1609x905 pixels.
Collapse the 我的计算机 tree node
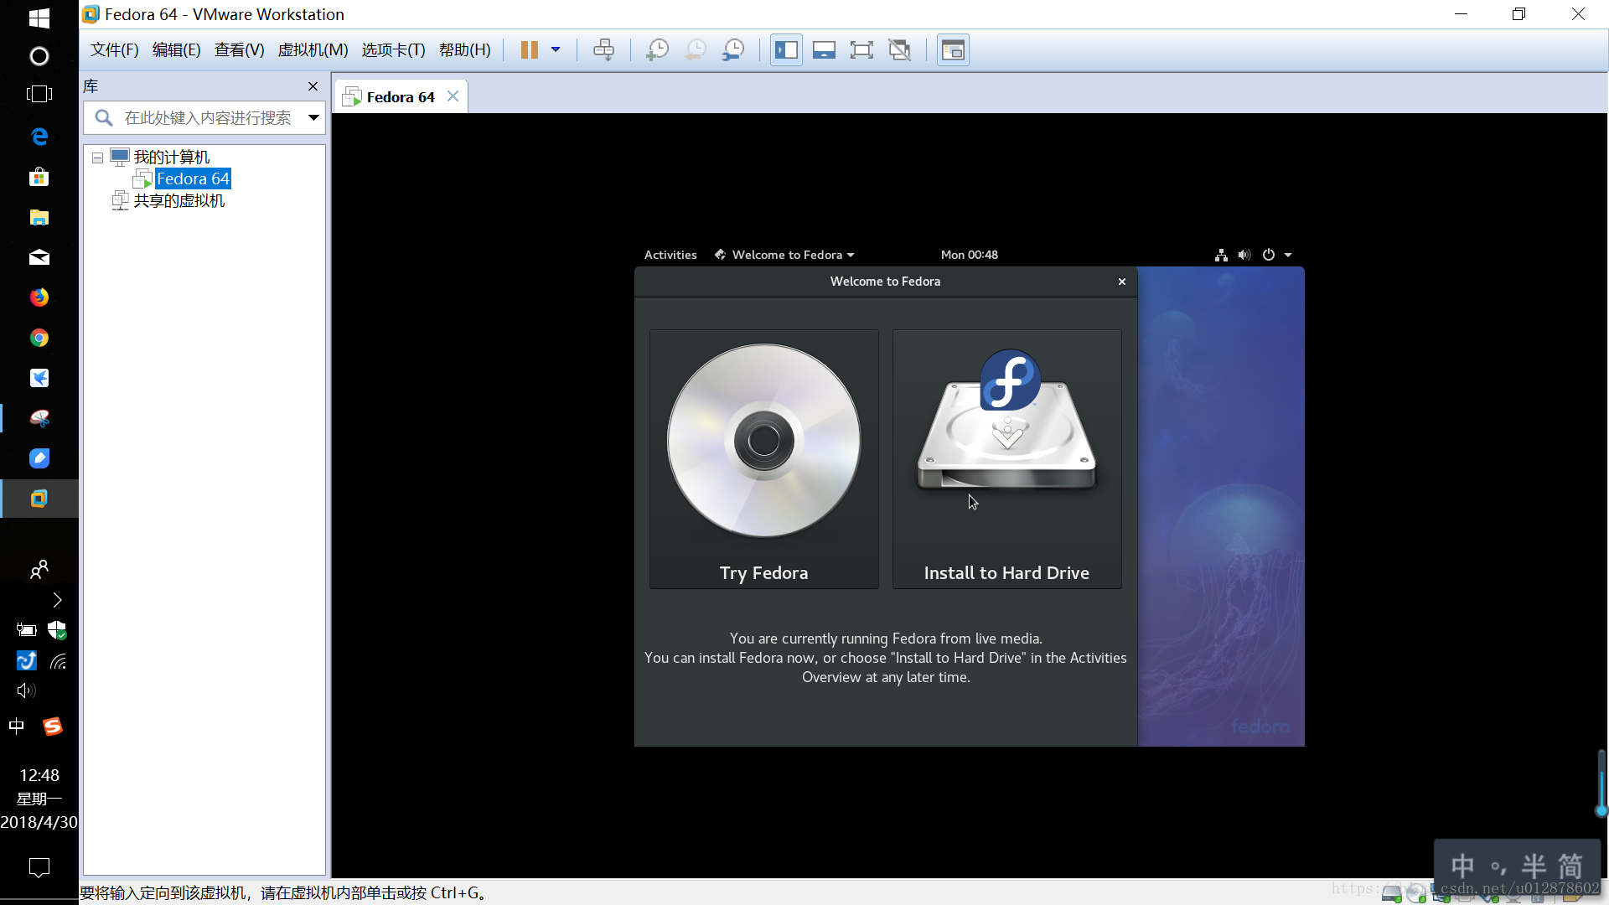[98, 158]
